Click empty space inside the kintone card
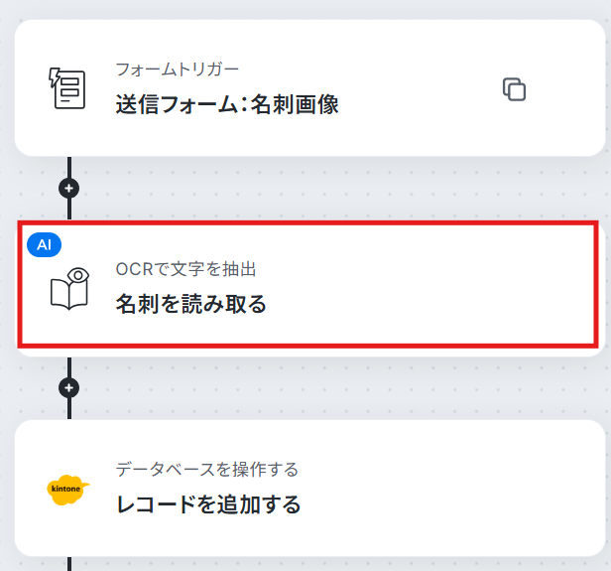 pyautogui.click(x=448, y=488)
